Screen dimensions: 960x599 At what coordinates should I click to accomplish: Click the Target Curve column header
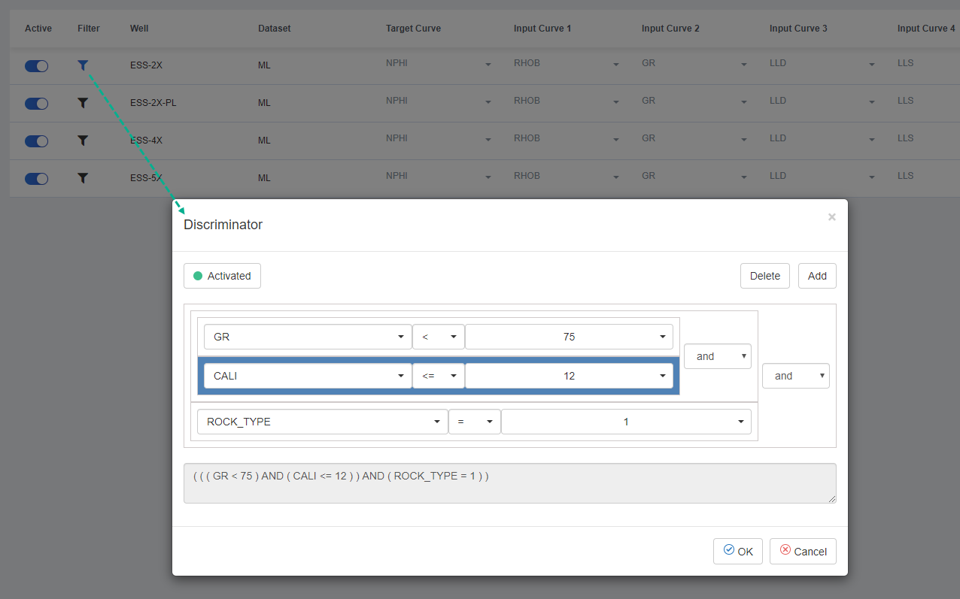[x=413, y=29]
